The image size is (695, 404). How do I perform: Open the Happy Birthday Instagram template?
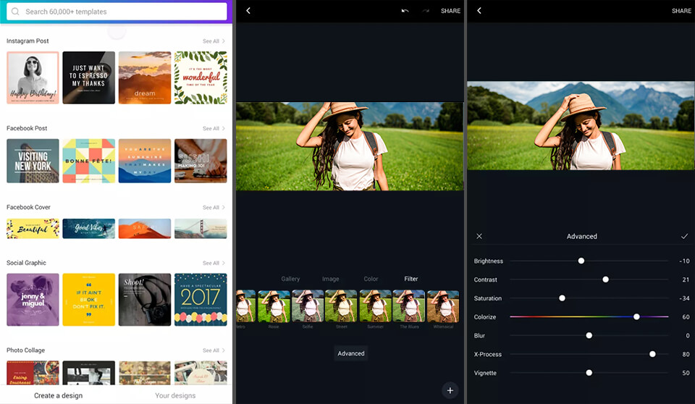click(x=33, y=77)
